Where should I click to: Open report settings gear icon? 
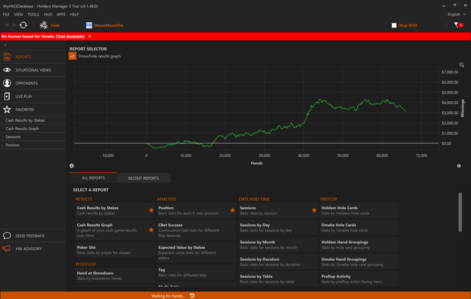(72, 166)
